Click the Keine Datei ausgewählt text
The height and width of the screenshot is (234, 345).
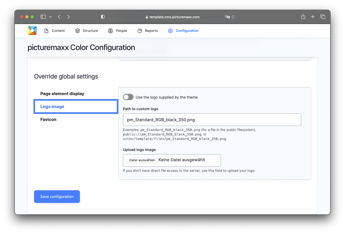click(x=182, y=160)
